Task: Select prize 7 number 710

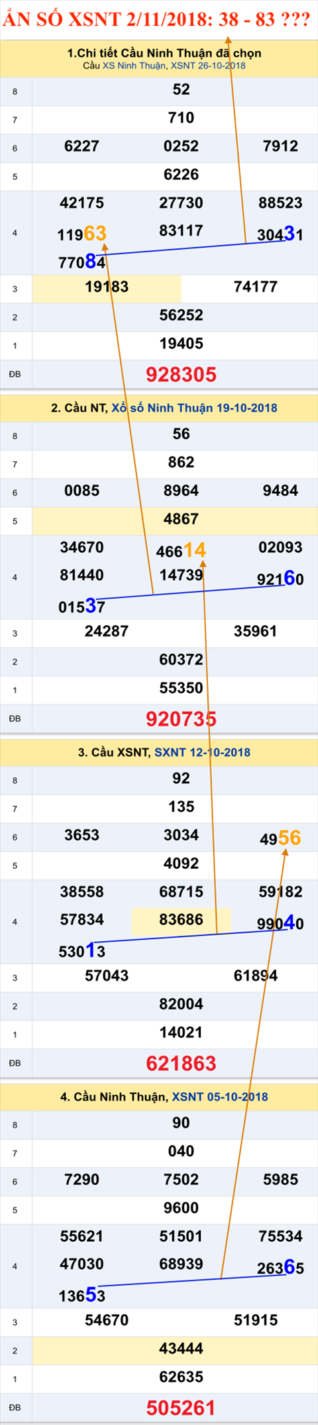Action: 181,118
